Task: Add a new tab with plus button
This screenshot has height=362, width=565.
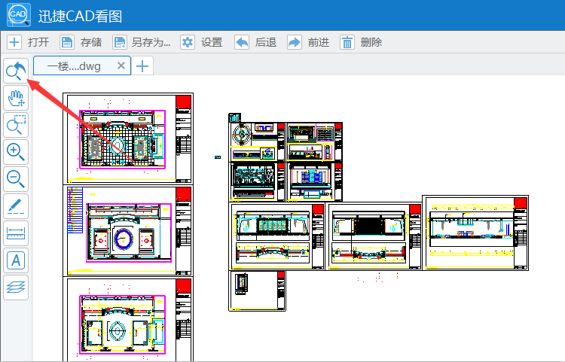Action: pyautogui.click(x=142, y=66)
